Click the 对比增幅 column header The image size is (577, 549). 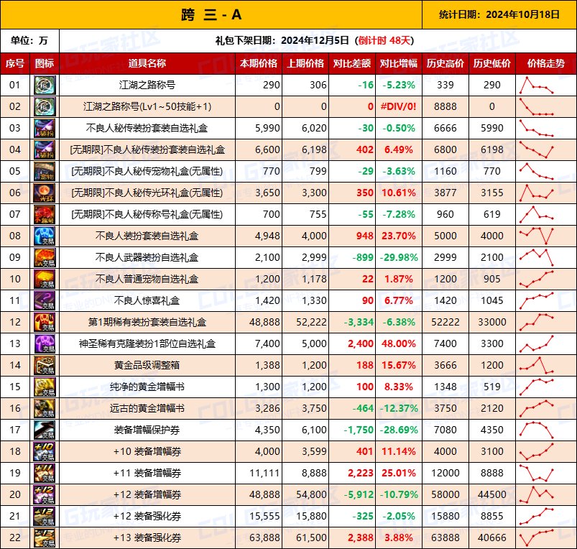[399, 63]
